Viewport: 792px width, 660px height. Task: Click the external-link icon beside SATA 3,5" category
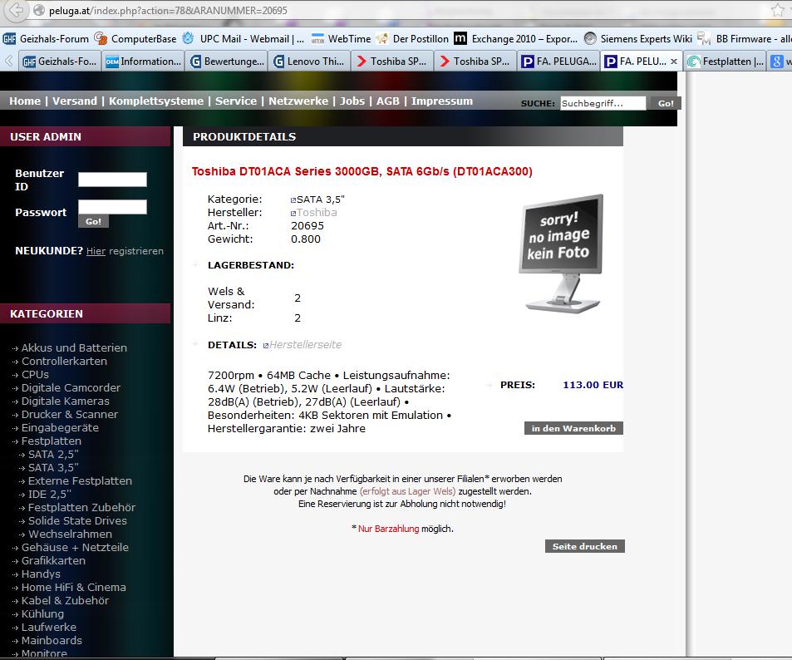(x=293, y=200)
